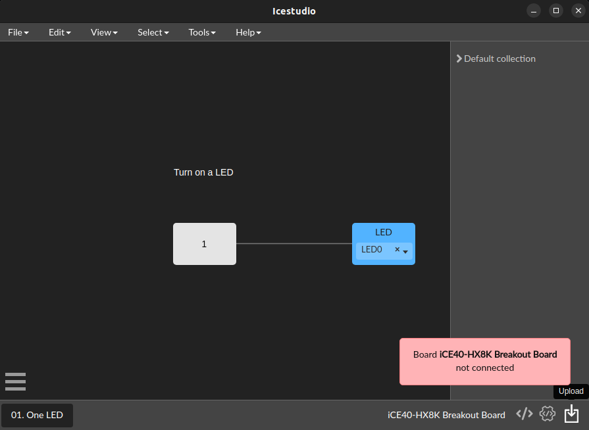Click the Build gear icon
The width and height of the screenshot is (589, 430).
548,414
